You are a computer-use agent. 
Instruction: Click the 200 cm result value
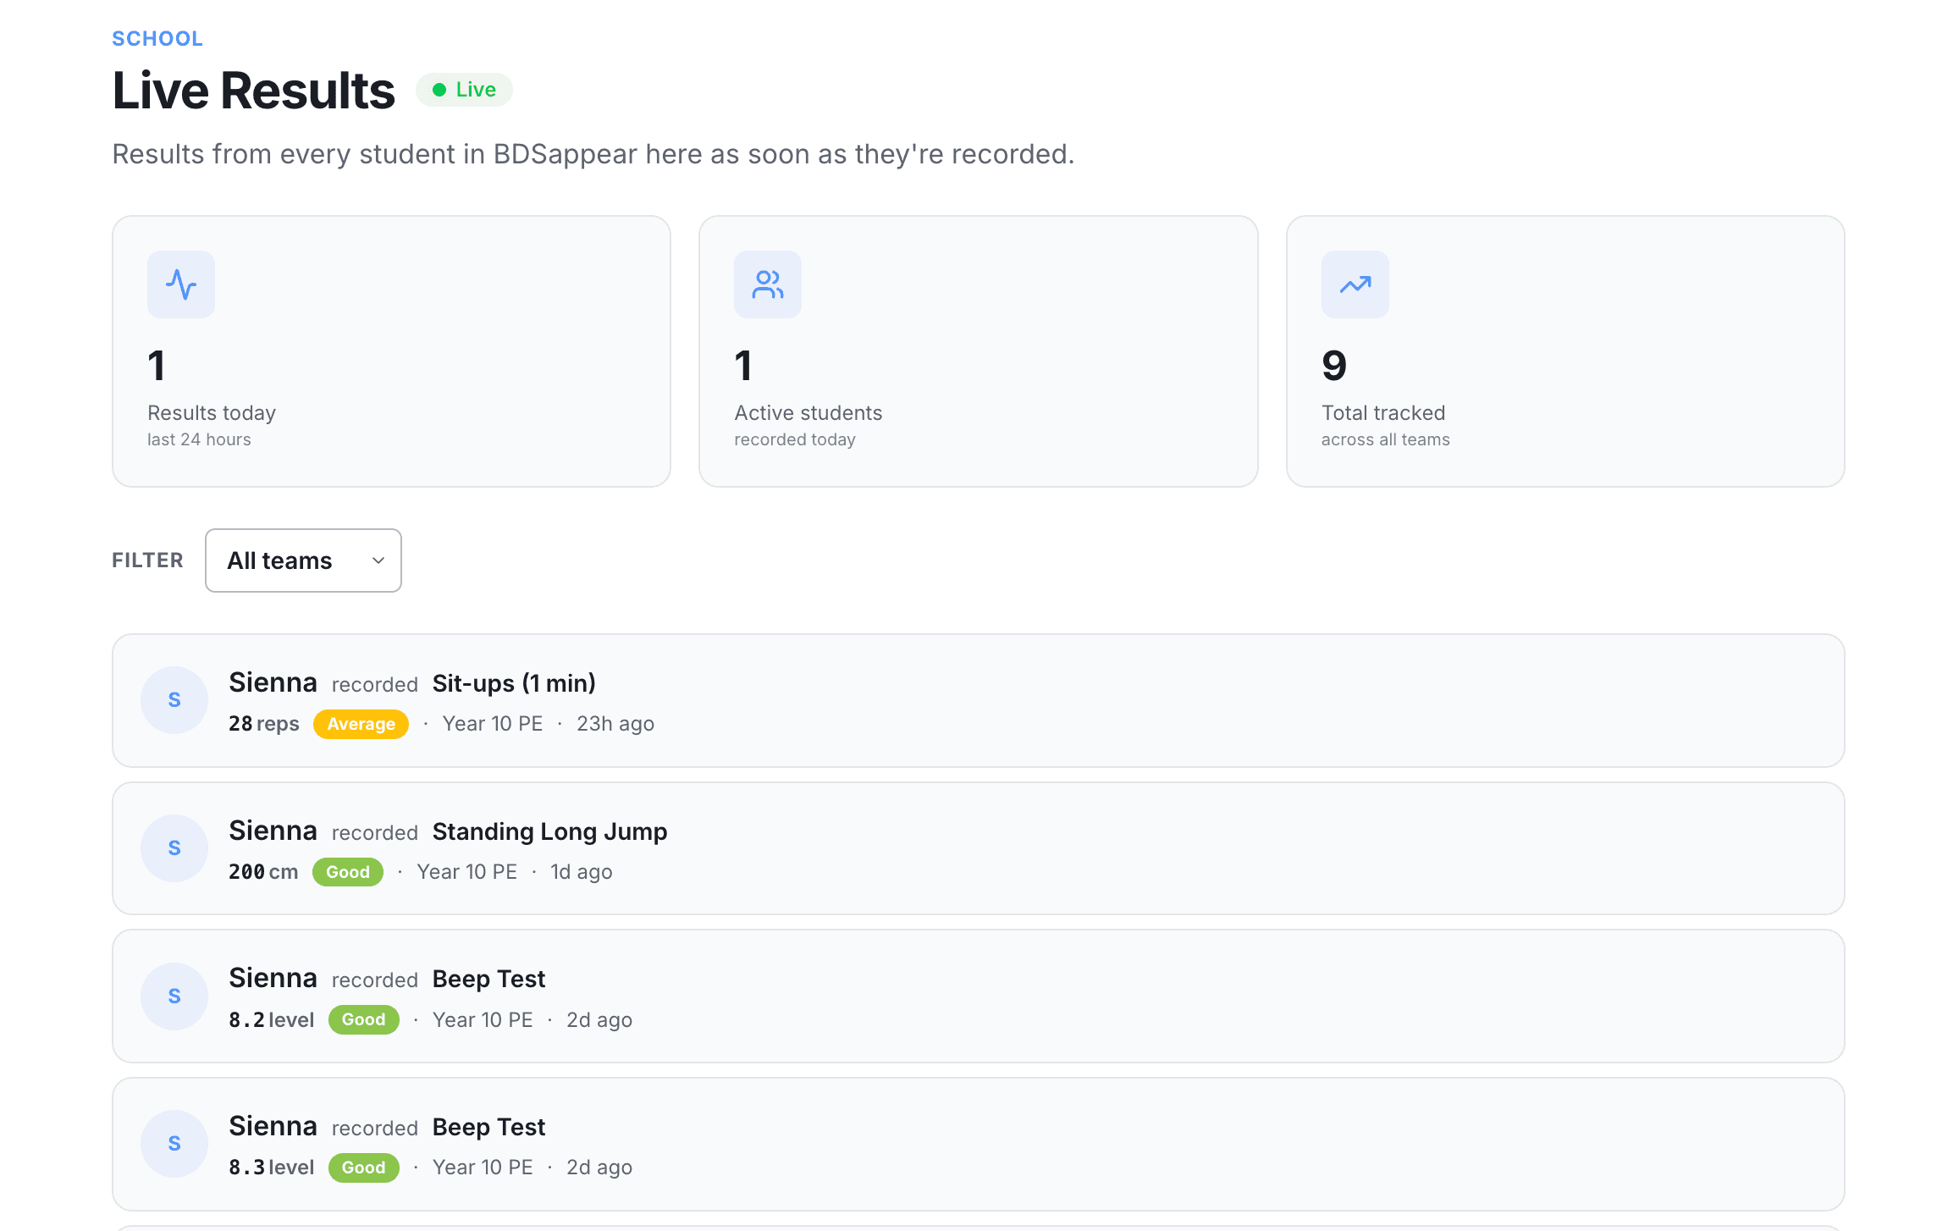tap(263, 871)
